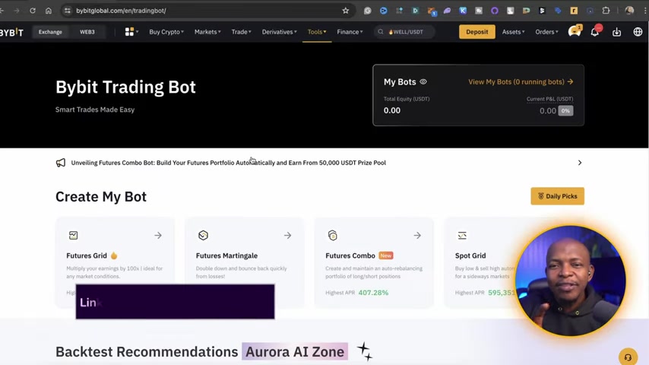Expand the Buy Crypto menu
The image size is (649, 365).
click(x=166, y=32)
